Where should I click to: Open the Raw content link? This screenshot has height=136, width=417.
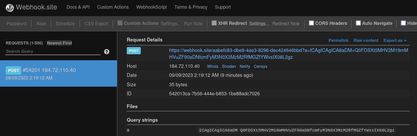click(366, 40)
